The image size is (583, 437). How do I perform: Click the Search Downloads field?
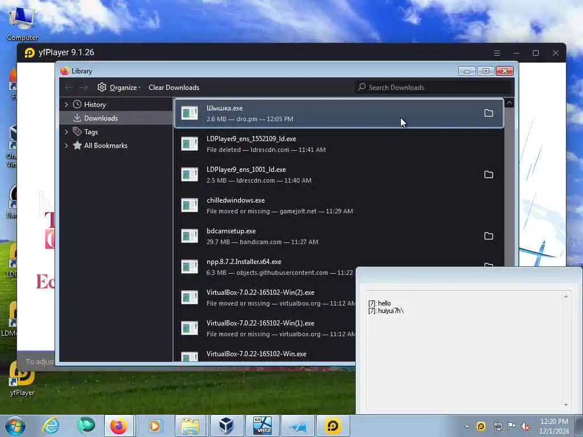click(x=433, y=87)
